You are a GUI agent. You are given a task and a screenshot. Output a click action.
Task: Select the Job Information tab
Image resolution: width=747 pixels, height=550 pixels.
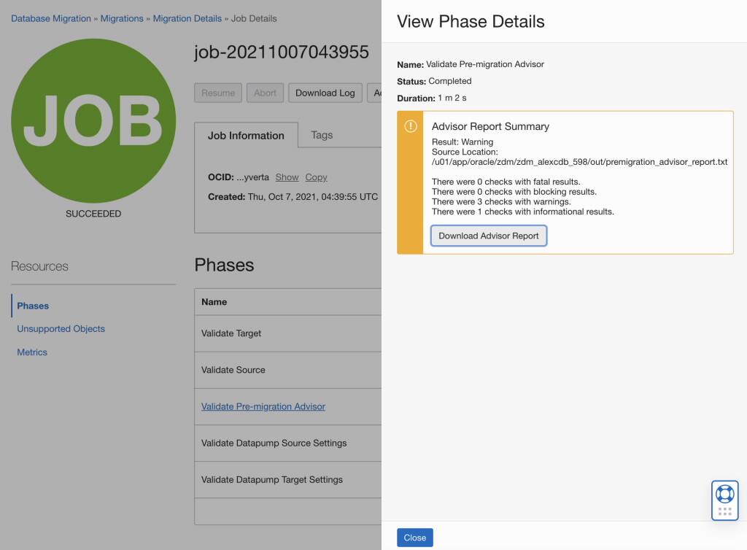pyautogui.click(x=246, y=135)
